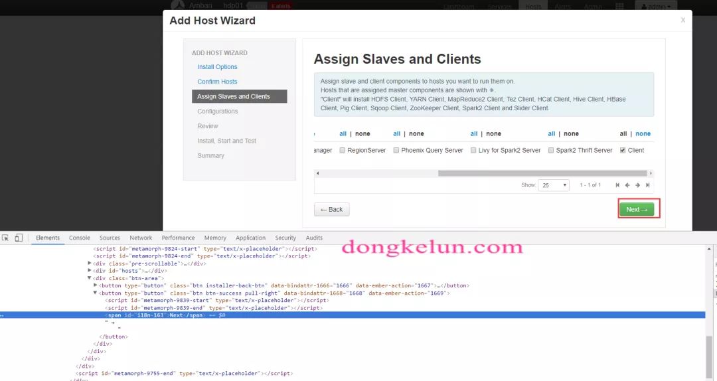Image resolution: width=717 pixels, height=381 pixels.
Task: Open the Security tab in DevTools
Action: tap(285, 238)
